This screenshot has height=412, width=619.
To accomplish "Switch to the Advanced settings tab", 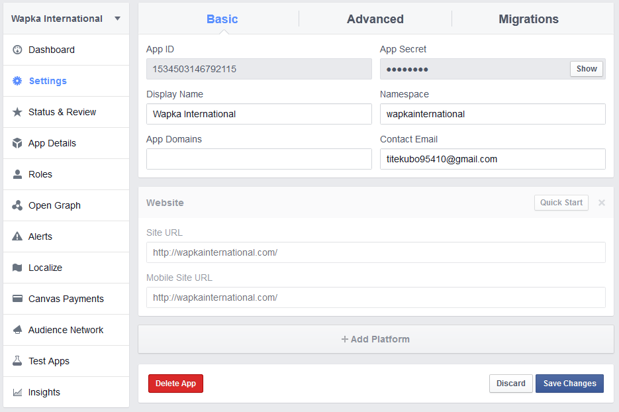I will (375, 19).
